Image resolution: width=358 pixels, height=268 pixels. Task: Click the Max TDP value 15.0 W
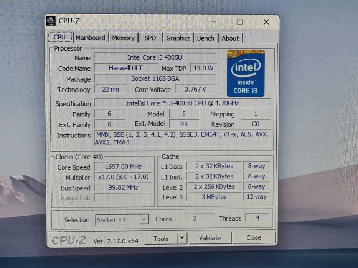pos(203,68)
